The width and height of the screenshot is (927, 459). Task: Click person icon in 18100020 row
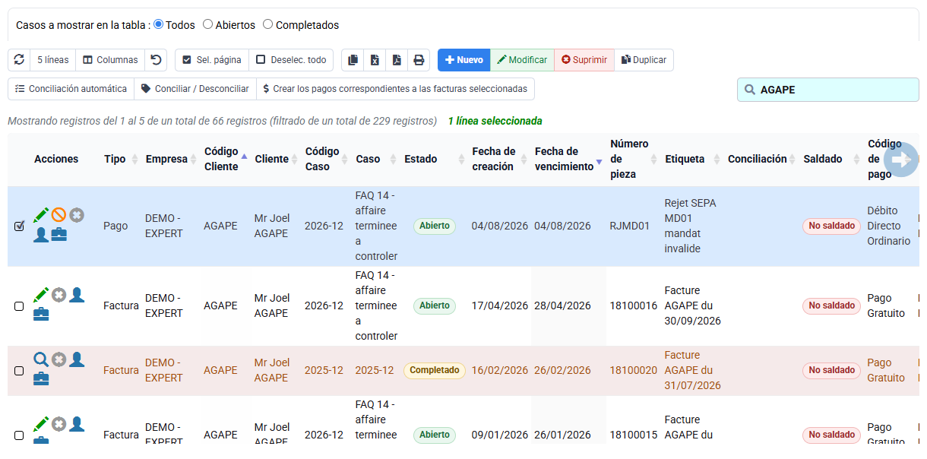[77, 359]
